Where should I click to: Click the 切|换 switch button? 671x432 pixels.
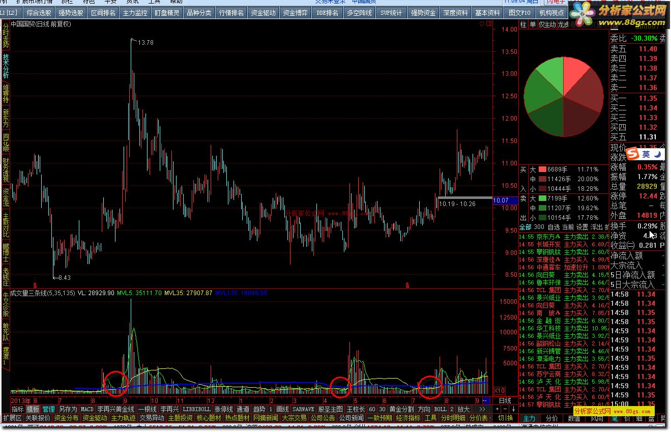505,418
